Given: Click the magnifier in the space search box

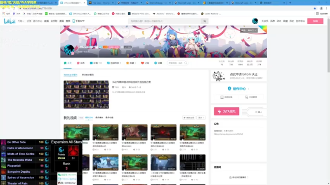Looking at the screenshot, I should (x=186, y=63).
